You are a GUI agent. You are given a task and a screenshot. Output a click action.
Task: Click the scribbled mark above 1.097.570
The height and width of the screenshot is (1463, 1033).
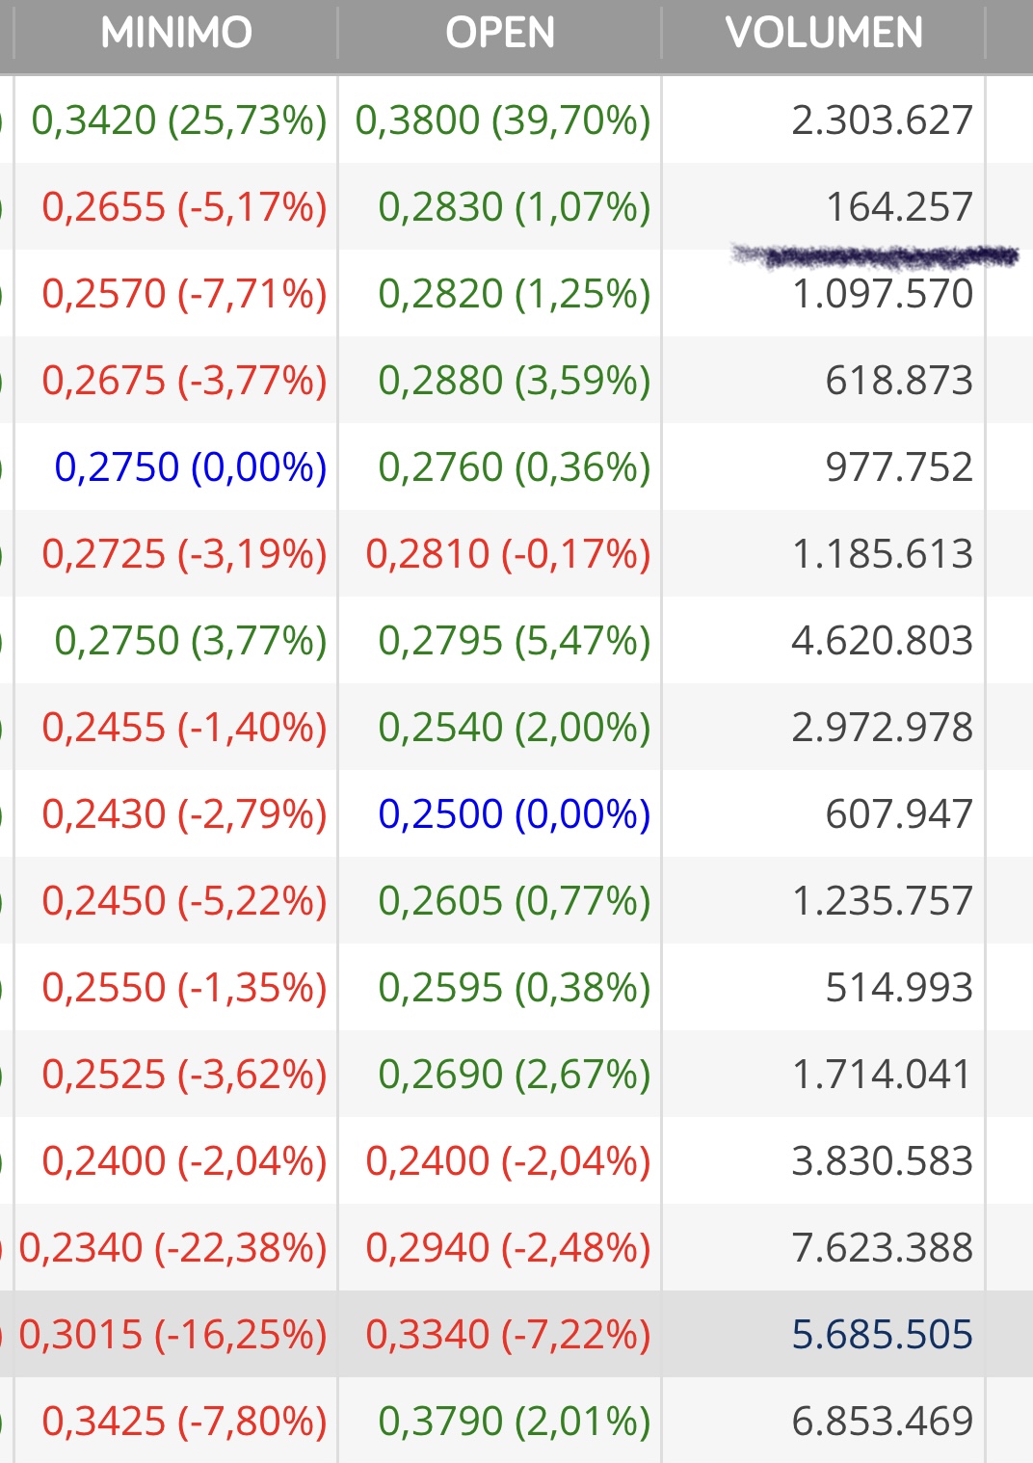pos(875,256)
